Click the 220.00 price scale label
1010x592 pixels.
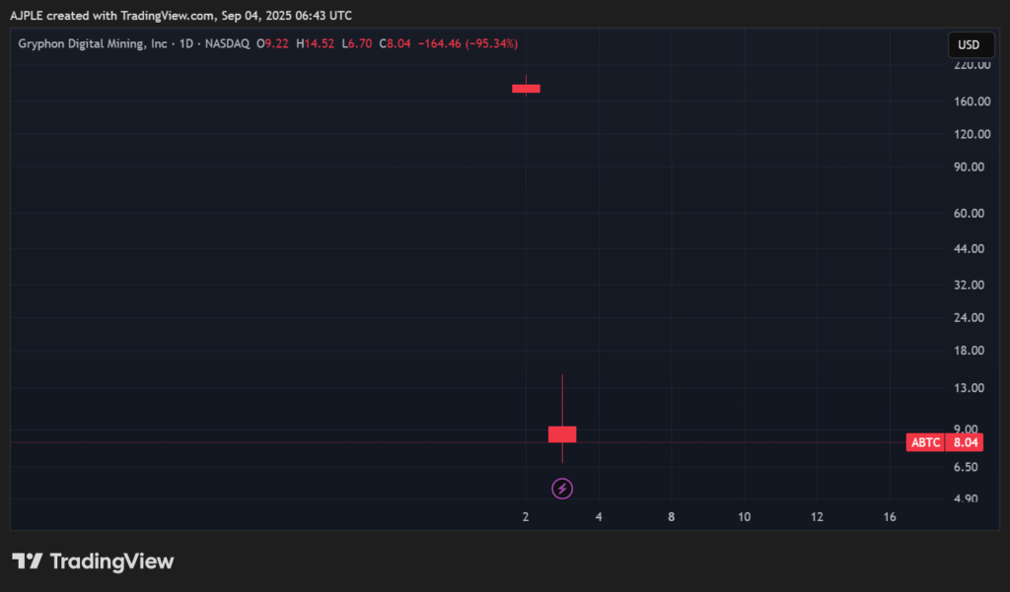972,65
